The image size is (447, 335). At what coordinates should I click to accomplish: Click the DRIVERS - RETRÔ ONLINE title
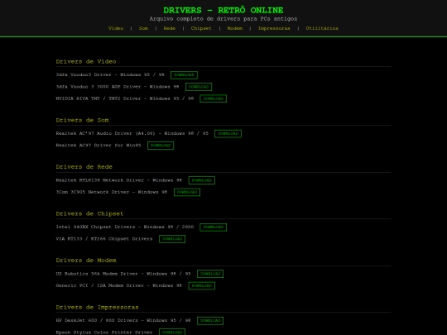223,10
